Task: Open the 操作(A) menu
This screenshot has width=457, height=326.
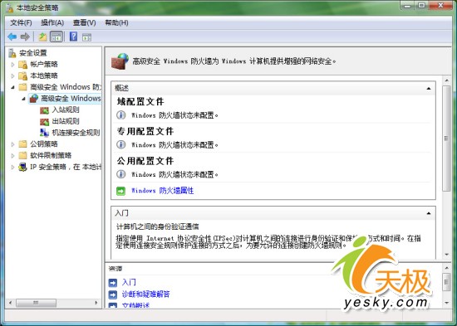Action: (x=52, y=22)
